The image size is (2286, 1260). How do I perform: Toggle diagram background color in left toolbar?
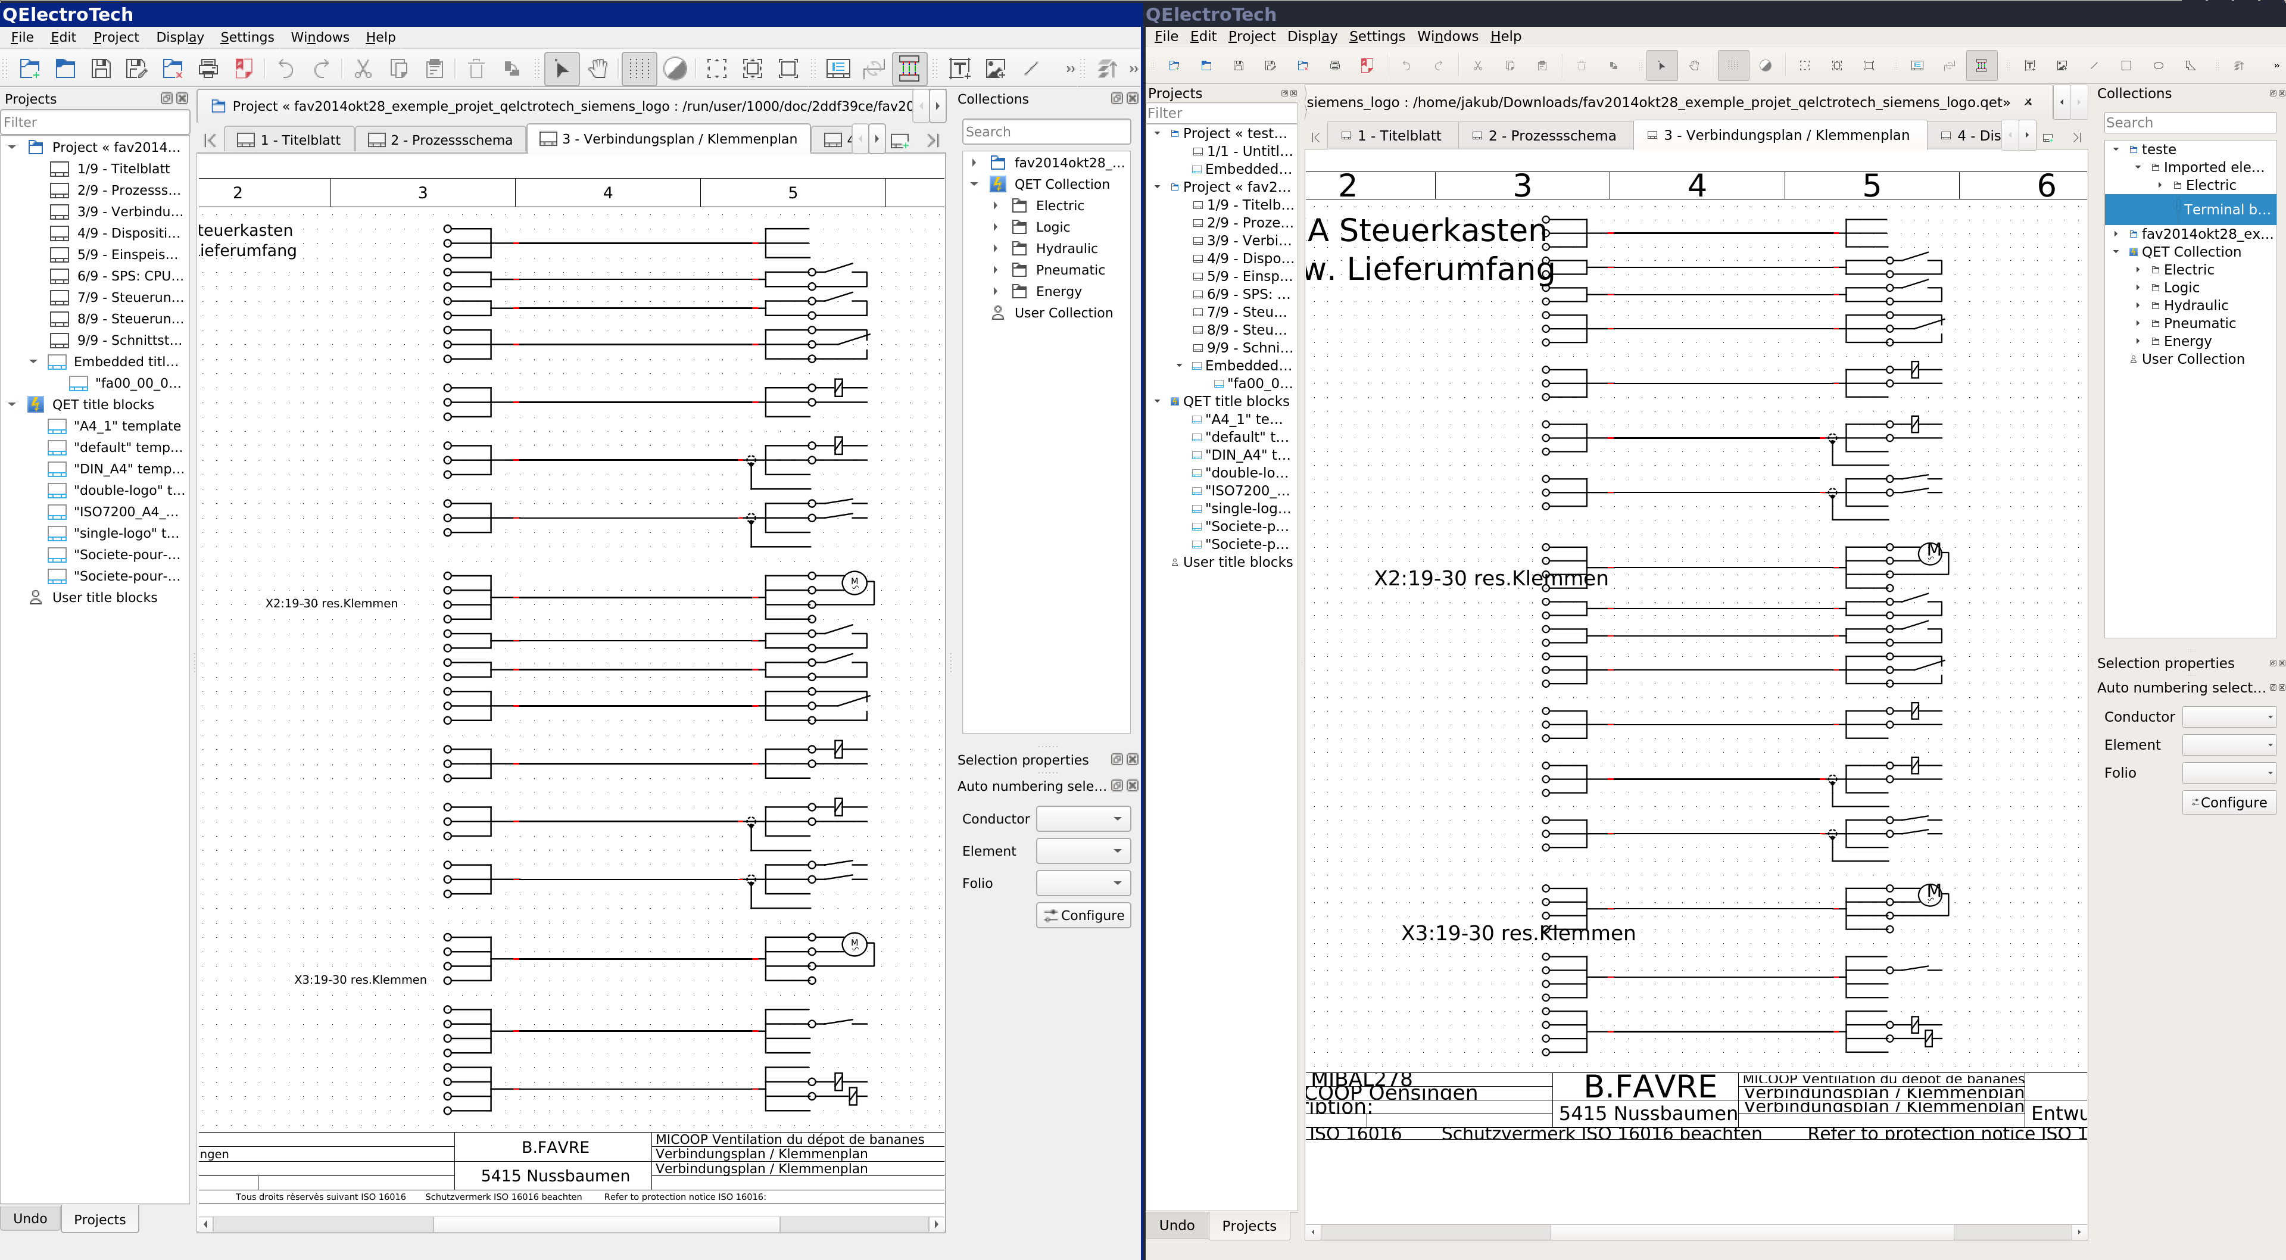(x=675, y=68)
